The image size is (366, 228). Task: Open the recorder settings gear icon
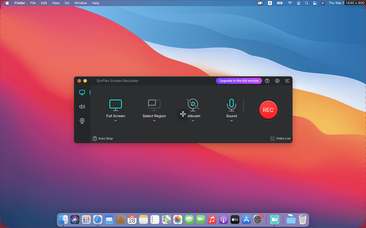pos(277,81)
